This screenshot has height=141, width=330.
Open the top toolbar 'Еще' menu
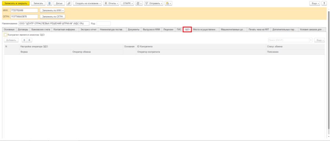pyautogui.click(x=315, y=3)
